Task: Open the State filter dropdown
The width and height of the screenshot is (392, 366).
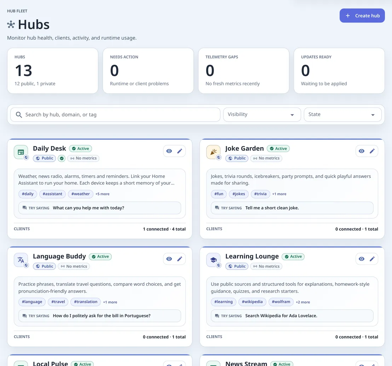Action: point(342,115)
